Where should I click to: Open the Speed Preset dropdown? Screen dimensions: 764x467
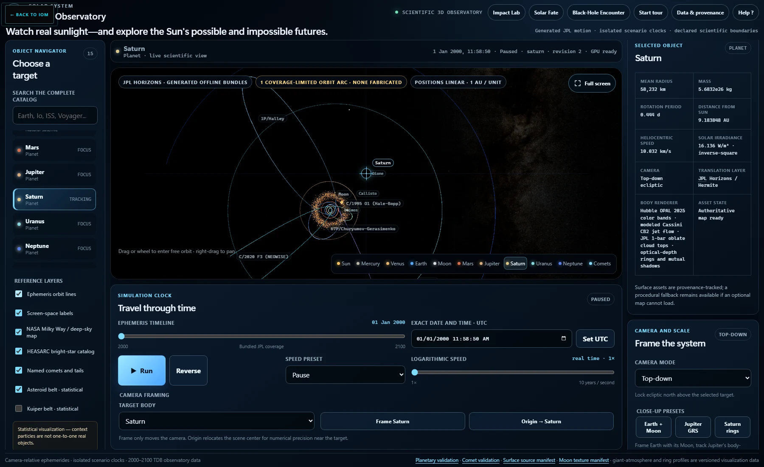pos(345,375)
